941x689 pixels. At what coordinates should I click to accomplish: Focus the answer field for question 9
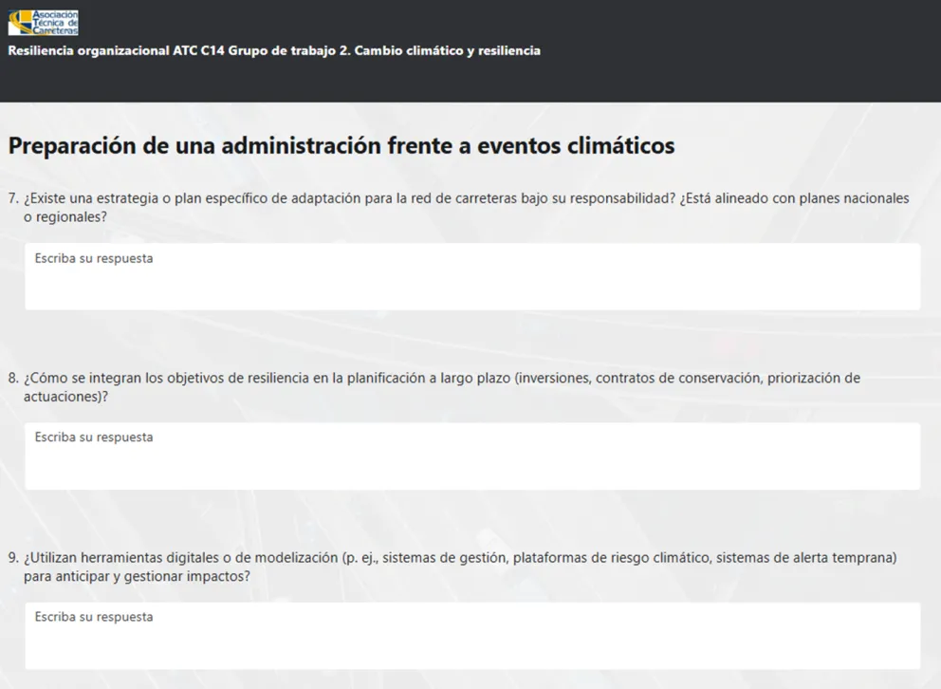coord(471,643)
